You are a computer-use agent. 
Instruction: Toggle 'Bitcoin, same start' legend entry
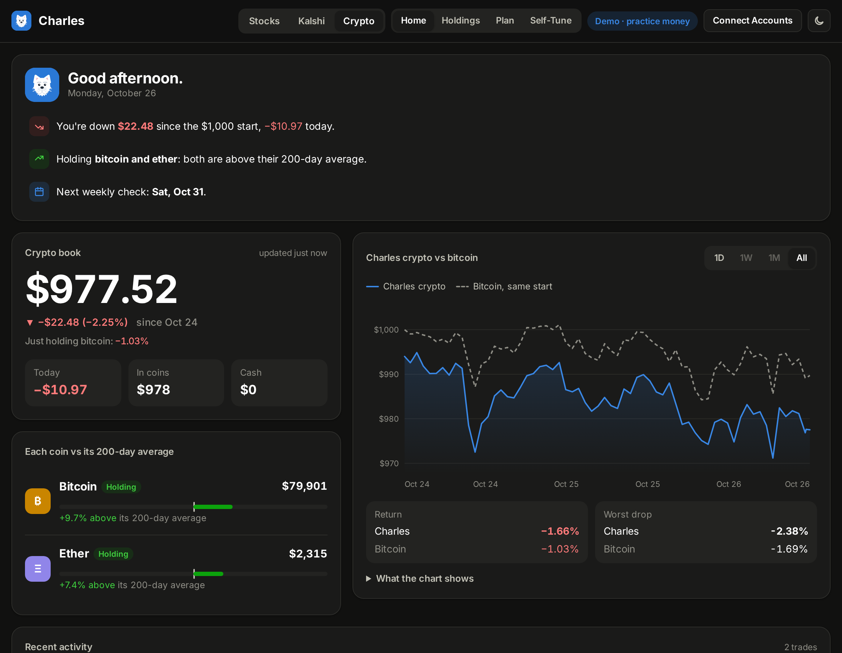tap(504, 286)
